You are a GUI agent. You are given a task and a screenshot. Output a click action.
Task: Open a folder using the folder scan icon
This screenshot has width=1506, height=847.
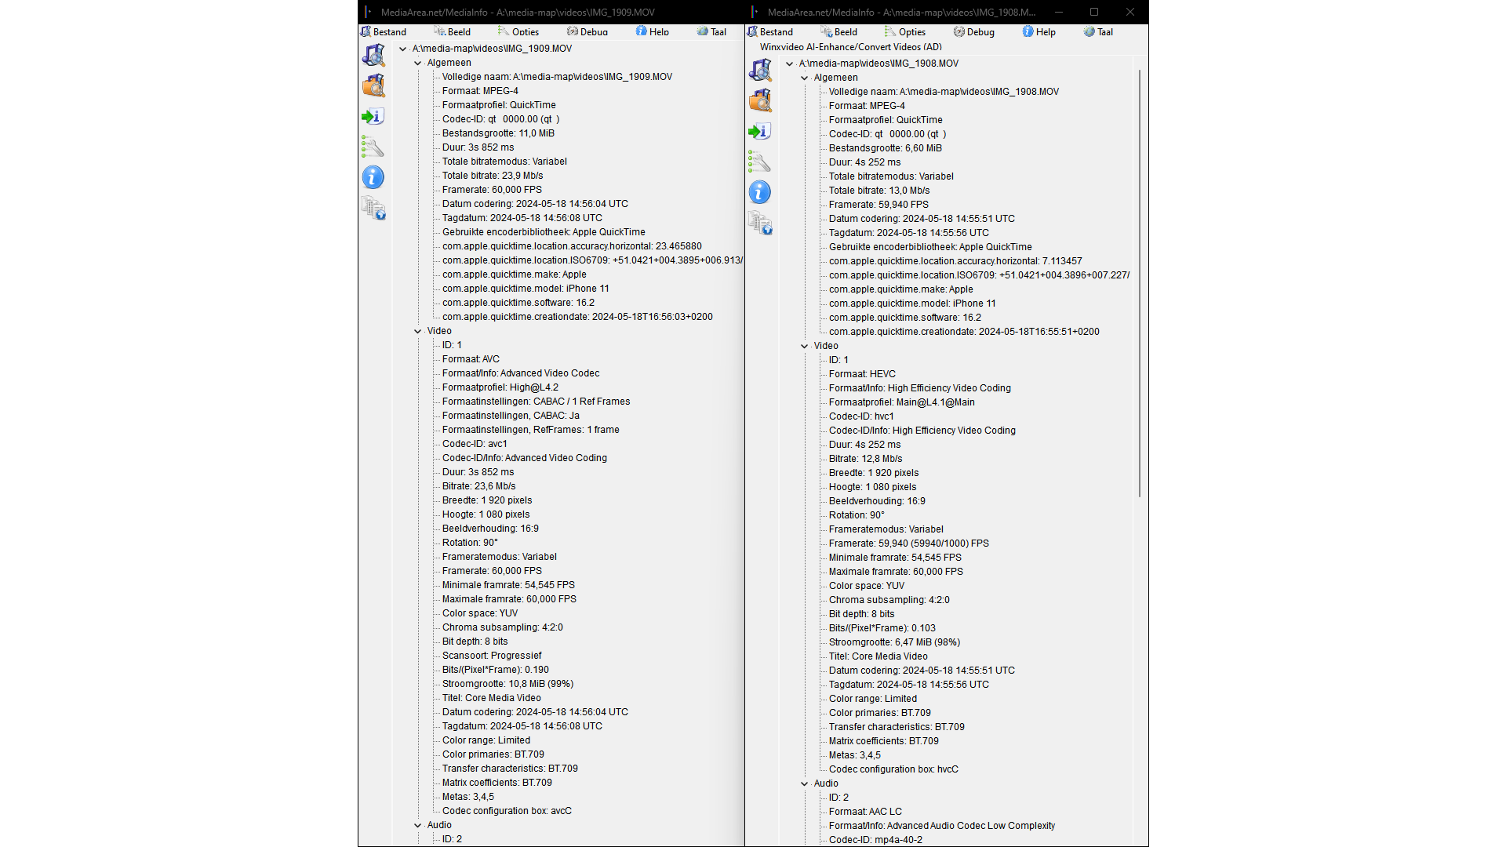(373, 86)
